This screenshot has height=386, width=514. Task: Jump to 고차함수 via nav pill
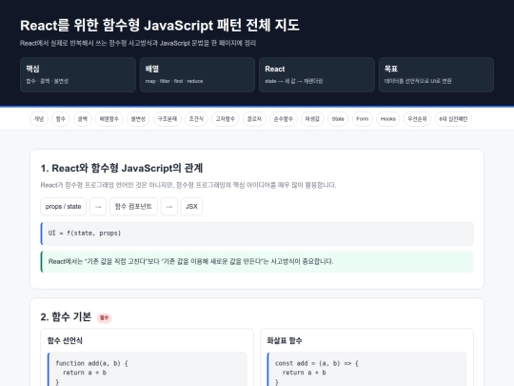point(226,119)
